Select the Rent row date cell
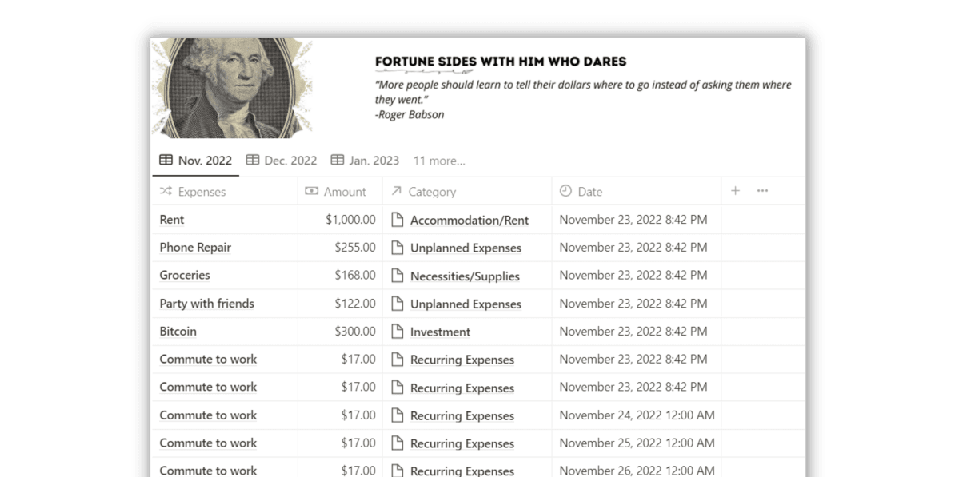Screen dimensions: 955x477 coord(637,220)
